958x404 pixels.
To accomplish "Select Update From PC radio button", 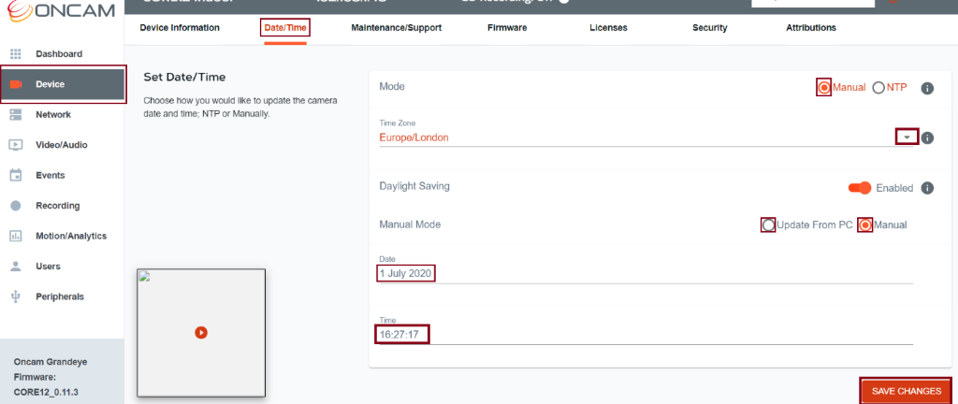I will [x=769, y=225].
